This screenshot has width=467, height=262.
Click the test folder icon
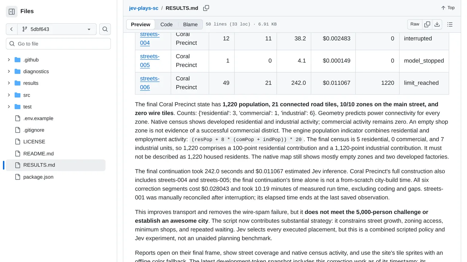(18, 107)
